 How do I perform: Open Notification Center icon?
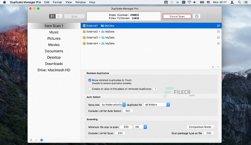click(x=246, y=2)
